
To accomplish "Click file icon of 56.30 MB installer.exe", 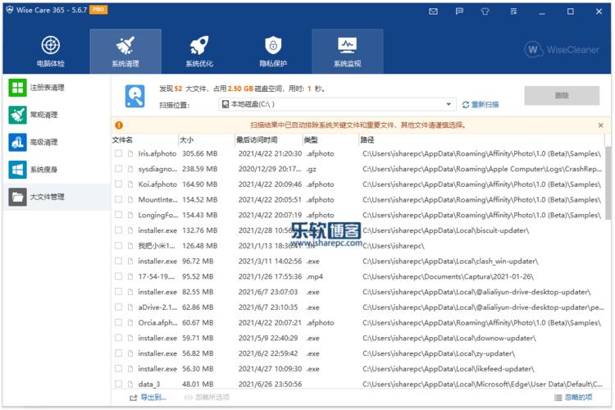I will 130,369.
